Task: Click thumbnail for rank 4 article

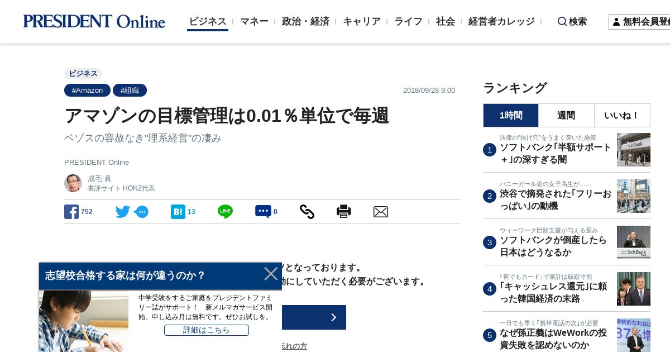Action: 634,289
